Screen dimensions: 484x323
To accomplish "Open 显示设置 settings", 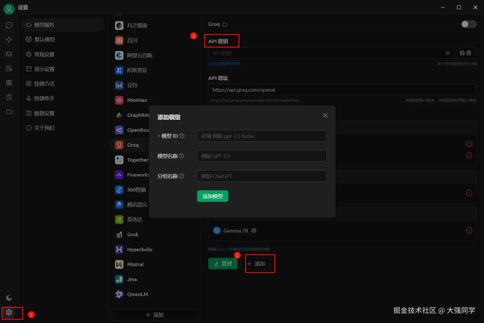I will click(63, 69).
